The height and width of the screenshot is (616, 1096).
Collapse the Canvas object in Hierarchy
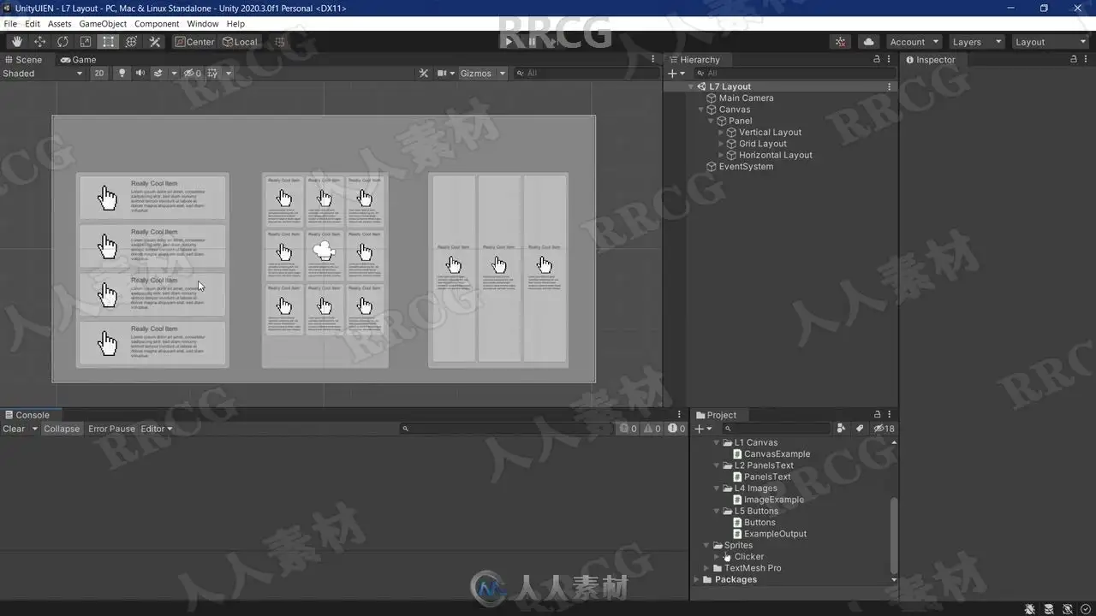[700, 110]
